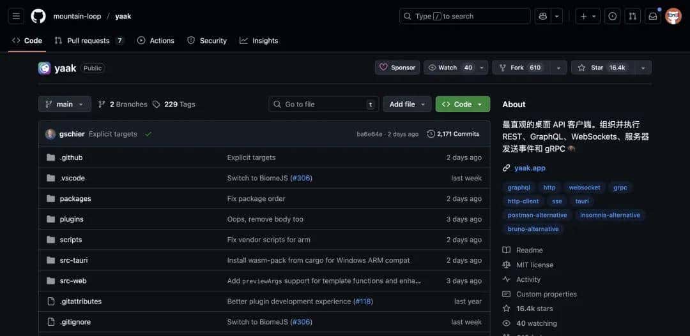
Task: Expand the Watch options dropdown arrow
Action: [482, 68]
